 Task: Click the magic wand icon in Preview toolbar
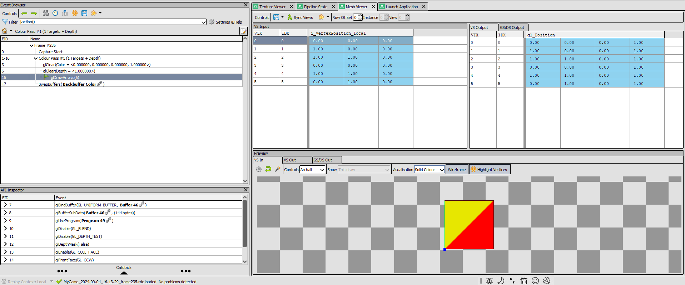point(277,169)
